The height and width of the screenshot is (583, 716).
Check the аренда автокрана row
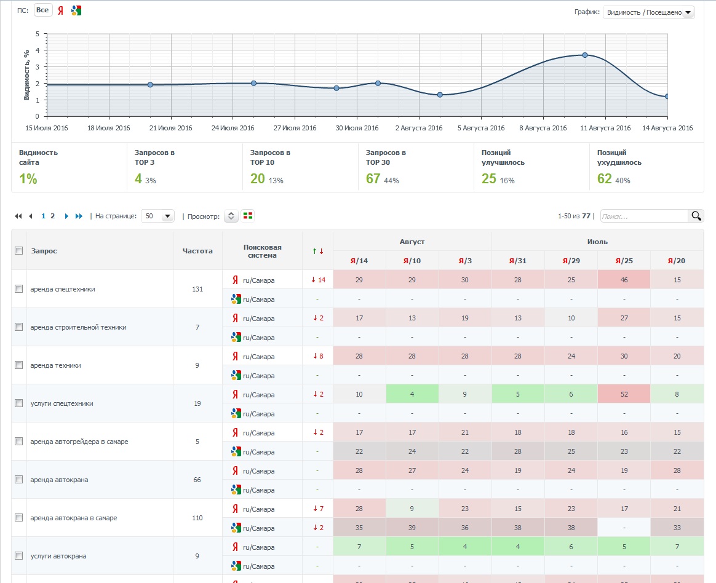pyautogui.click(x=18, y=479)
